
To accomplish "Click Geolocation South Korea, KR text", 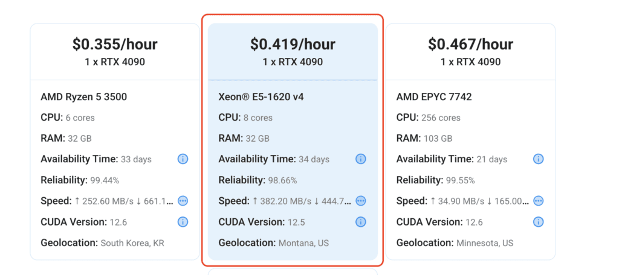I will pos(102,243).
